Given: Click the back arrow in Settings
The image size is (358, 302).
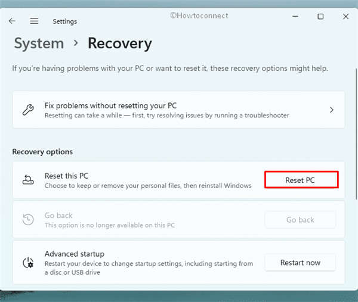Looking at the screenshot, I should tap(13, 21).
